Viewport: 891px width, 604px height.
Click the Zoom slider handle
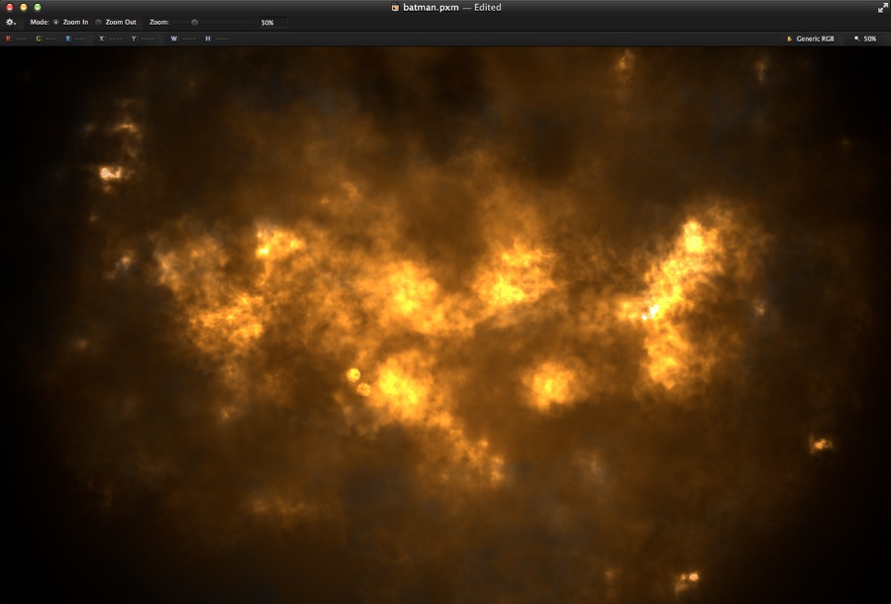pyautogui.click(x=194, y=22)
